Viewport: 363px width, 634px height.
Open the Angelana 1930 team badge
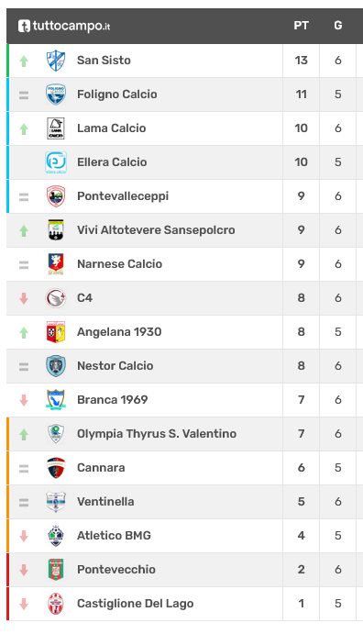click(56, 332)
